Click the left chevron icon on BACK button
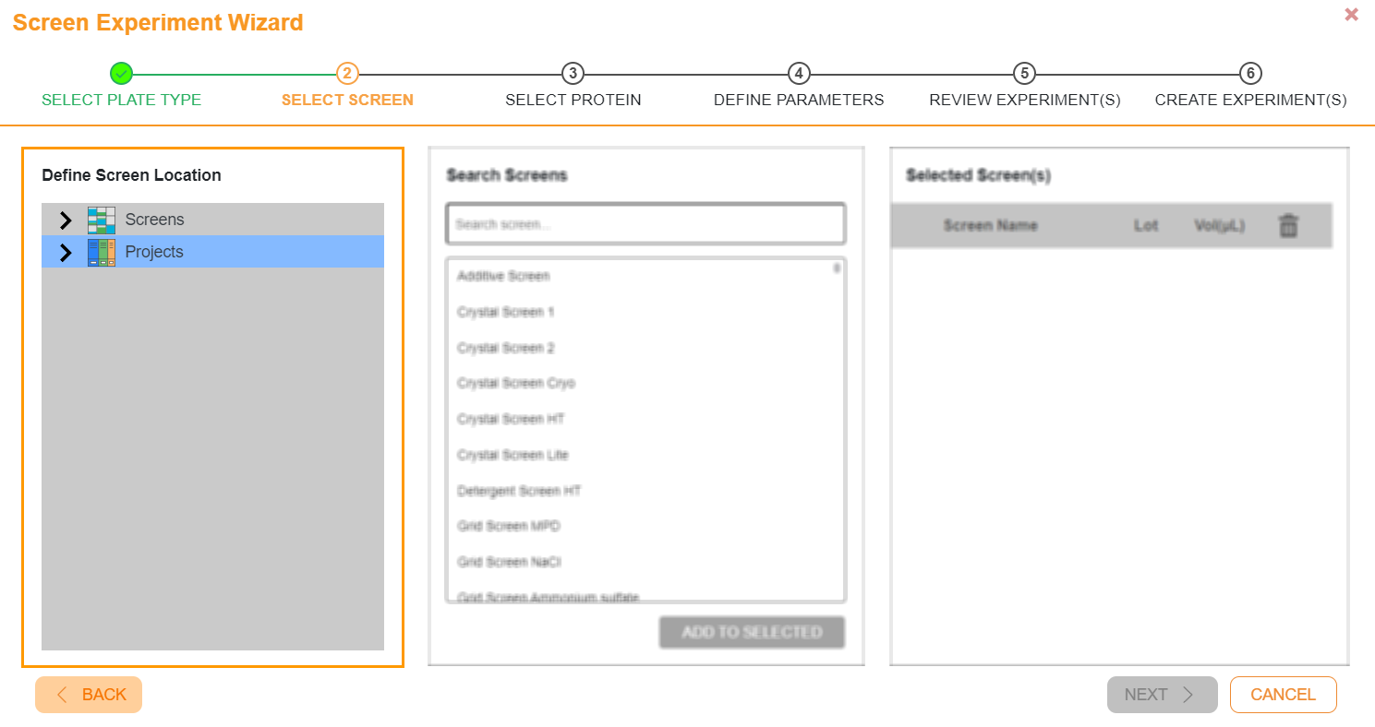Viewport: 1375px width, 727px height. [61, 695]
